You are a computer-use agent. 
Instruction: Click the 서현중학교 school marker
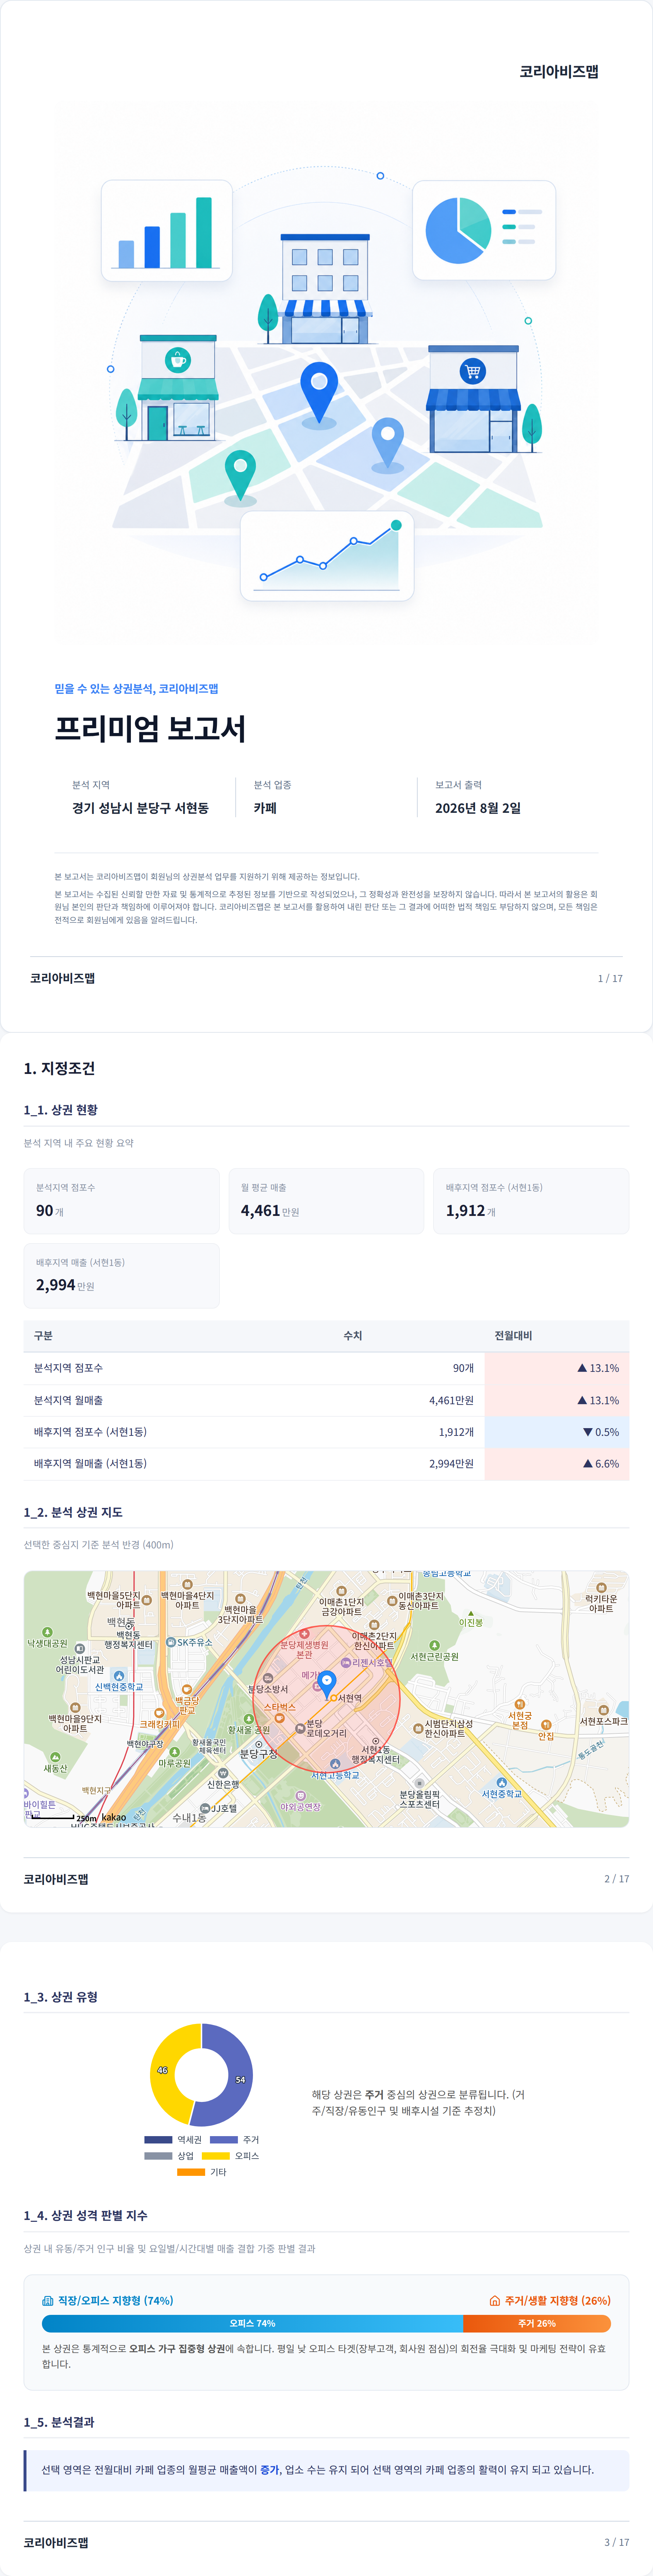tap(501, 1783)
